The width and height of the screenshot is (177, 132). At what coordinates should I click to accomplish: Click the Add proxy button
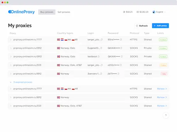(160, 26)
